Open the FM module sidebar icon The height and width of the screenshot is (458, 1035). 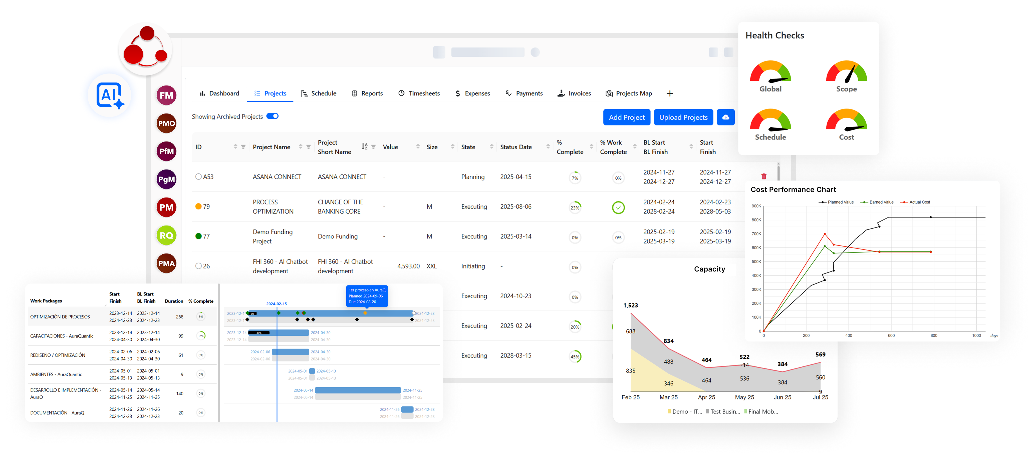(x=166, y=95)
